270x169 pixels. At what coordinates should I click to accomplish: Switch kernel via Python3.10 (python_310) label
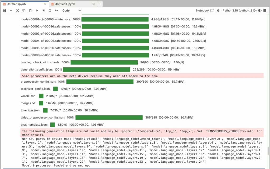239,11
